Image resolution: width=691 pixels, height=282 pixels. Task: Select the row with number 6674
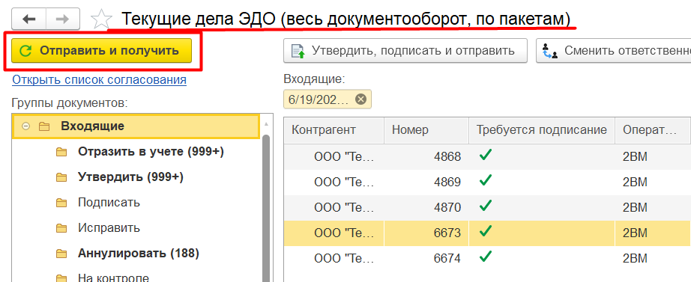[x=487, y=258]
